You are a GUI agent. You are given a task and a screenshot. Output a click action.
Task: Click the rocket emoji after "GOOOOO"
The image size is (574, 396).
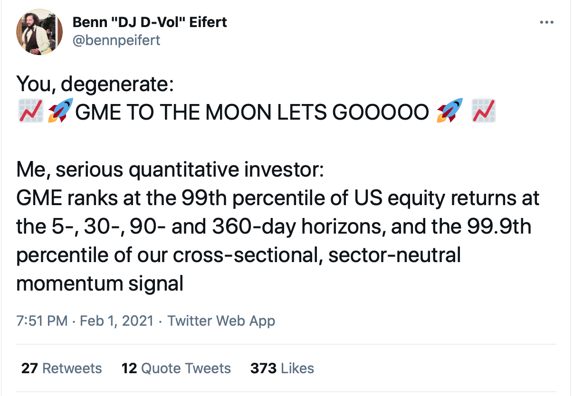[x=450, y=111]
